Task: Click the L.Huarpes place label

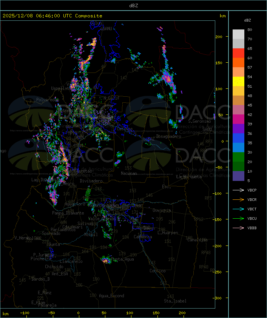Action: coord(168,233)
